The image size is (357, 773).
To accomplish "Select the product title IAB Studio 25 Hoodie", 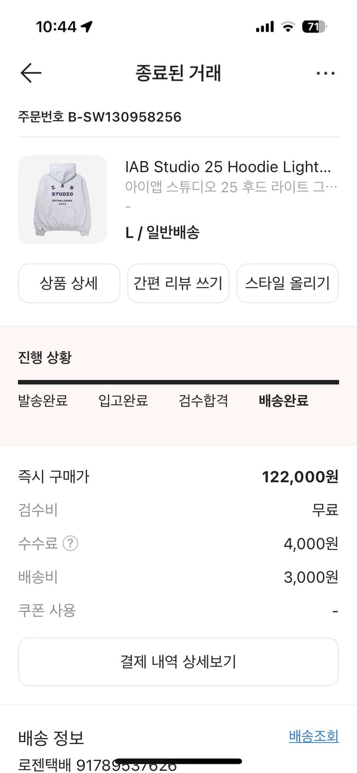I will click(230, 166).
